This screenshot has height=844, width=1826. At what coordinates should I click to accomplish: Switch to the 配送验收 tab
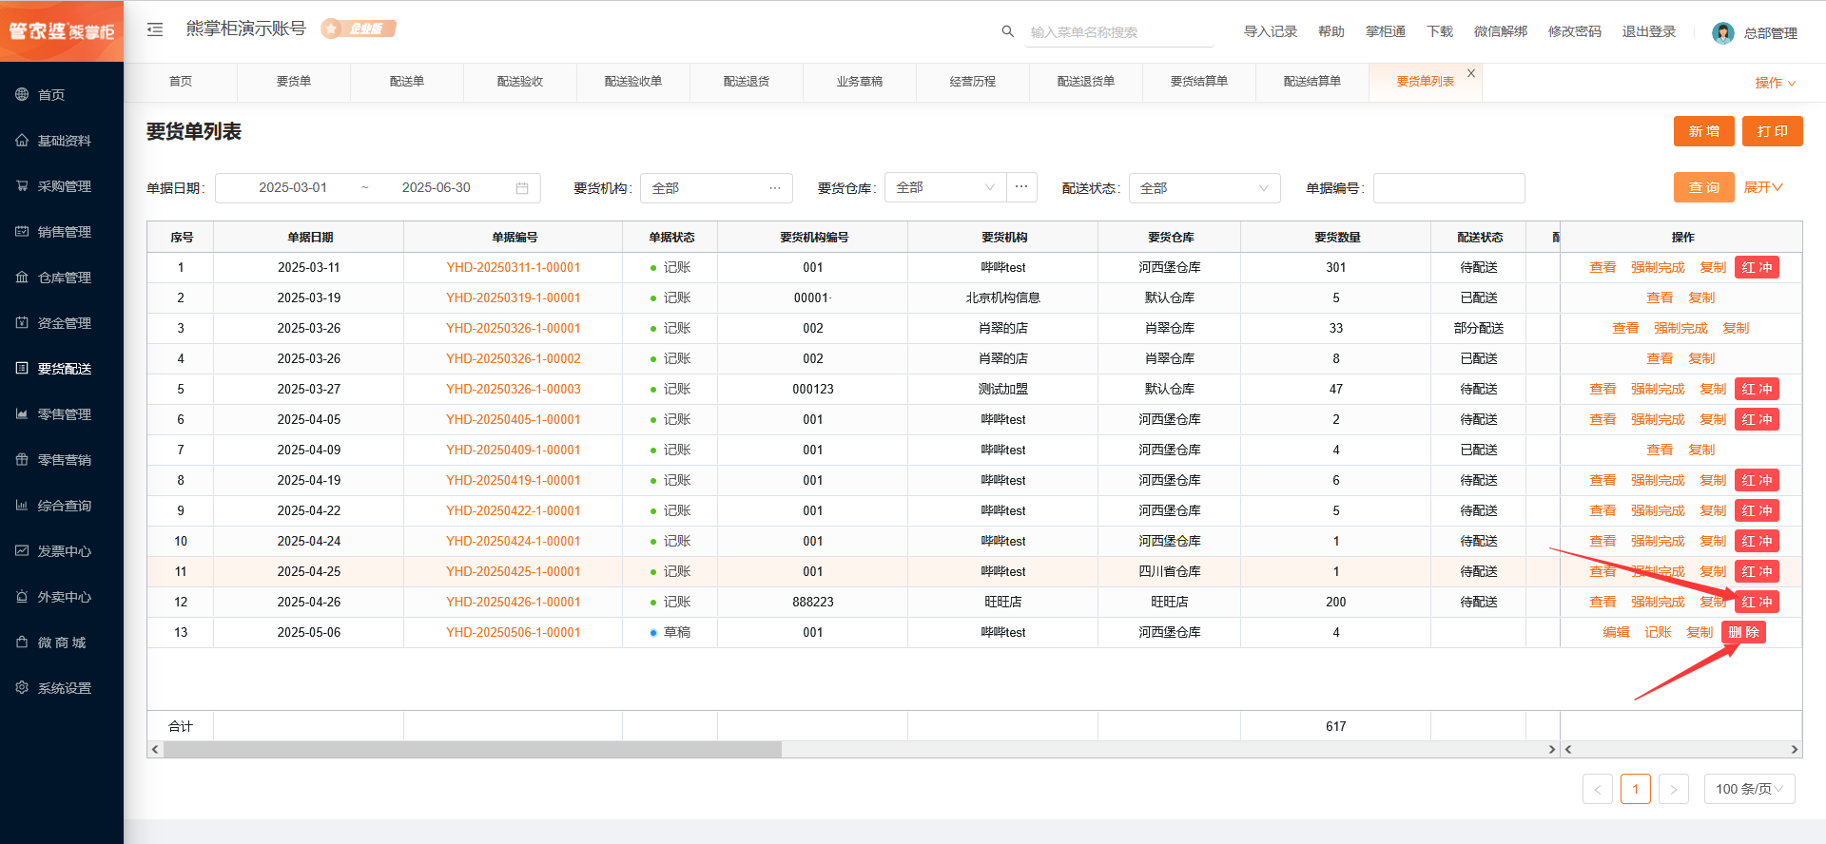coord(520,82)
